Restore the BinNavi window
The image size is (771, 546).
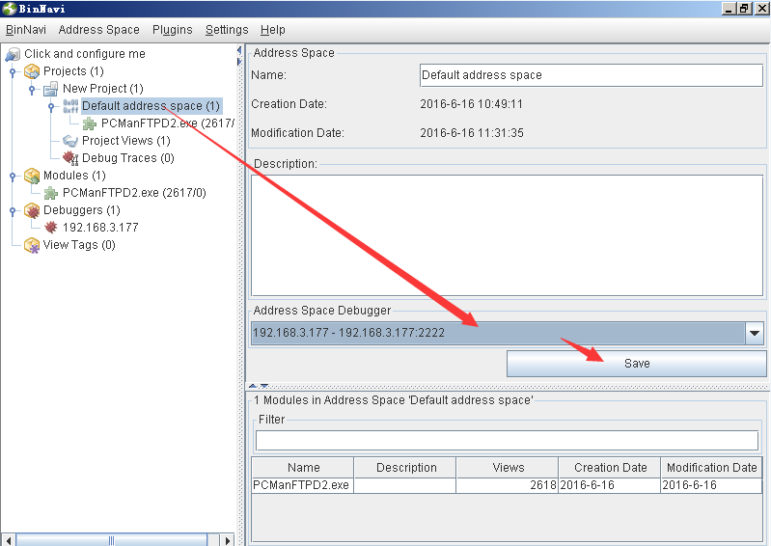744,9
